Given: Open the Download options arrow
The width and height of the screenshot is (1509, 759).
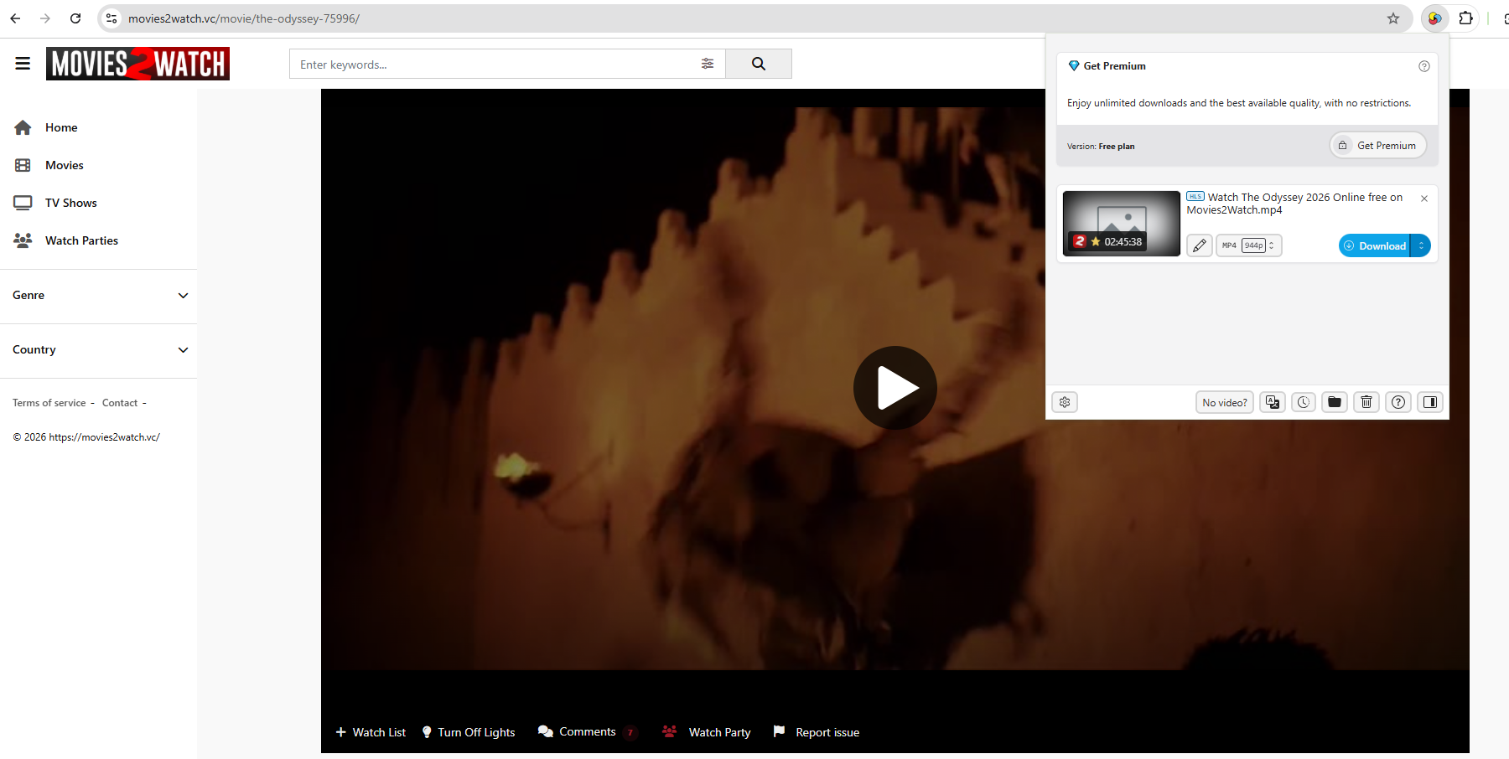Looking at the screenshot, I should click(x=1421, y=245).
